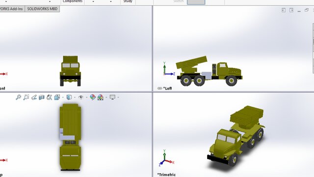
Task: Click the truck model in the Front view
Action: pos(70,71)
